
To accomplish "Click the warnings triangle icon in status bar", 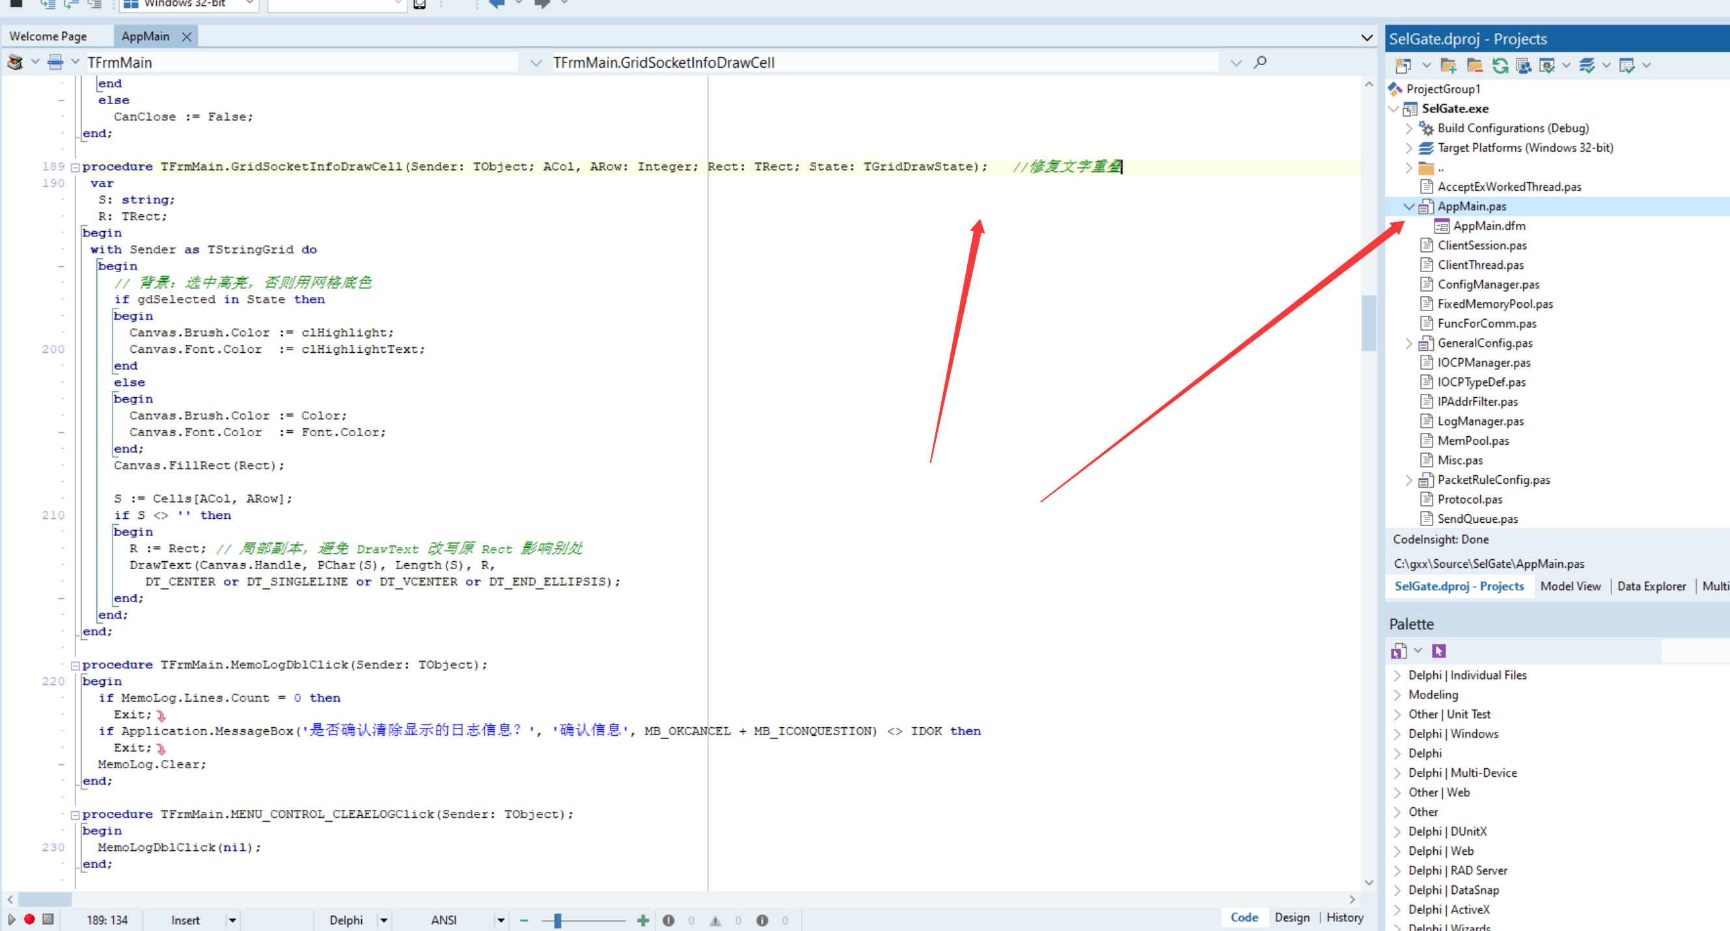I will point(715,920).
